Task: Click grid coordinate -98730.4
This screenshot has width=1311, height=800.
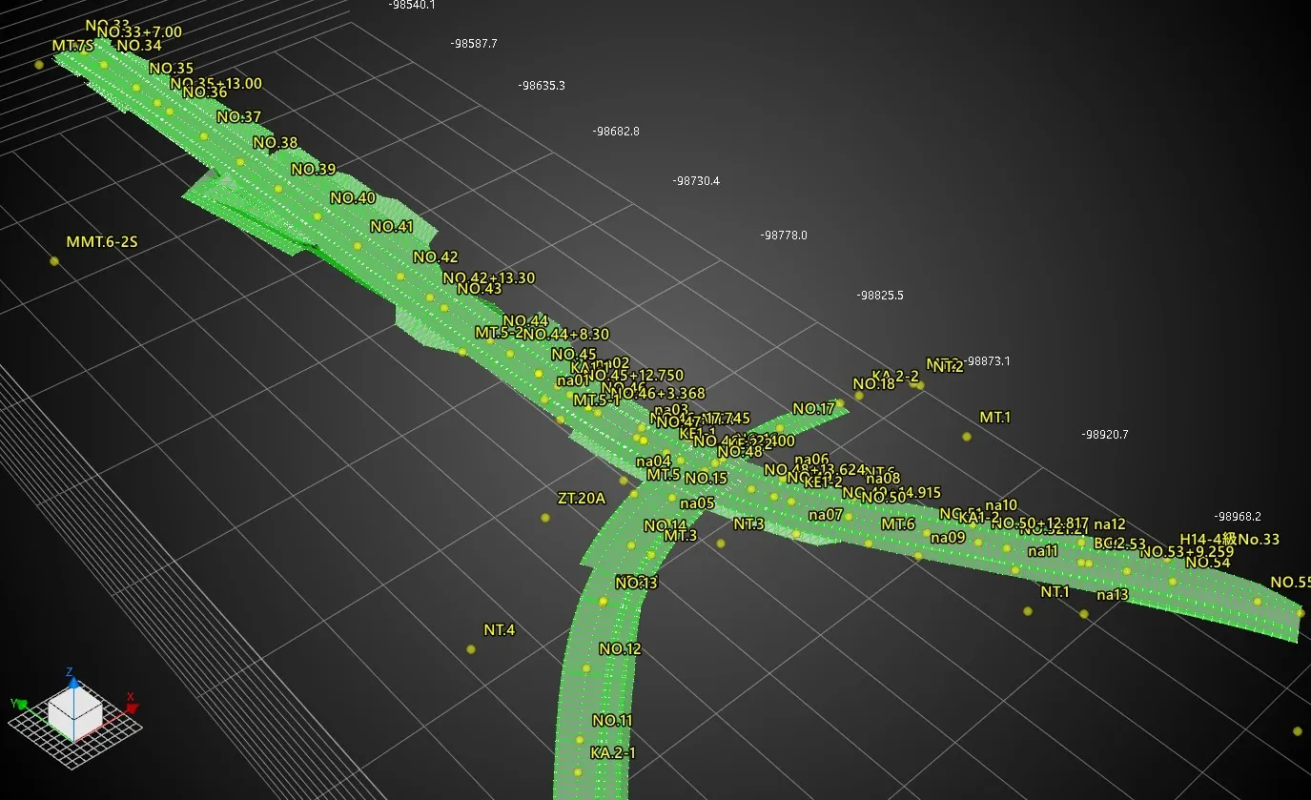Action: coord(696,181)
